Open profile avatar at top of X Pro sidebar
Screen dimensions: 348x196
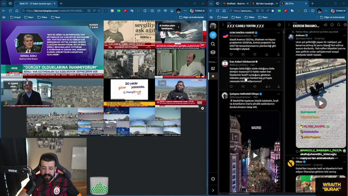pos(213,26)
